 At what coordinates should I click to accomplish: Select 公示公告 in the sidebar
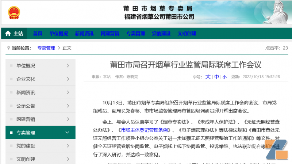click(41, 106)
